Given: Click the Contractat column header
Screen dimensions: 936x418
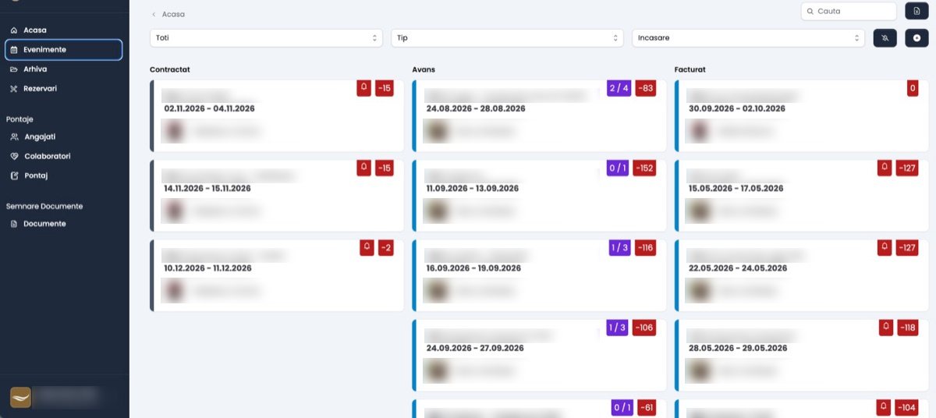Looking at the screenshot, I should 170,69.
